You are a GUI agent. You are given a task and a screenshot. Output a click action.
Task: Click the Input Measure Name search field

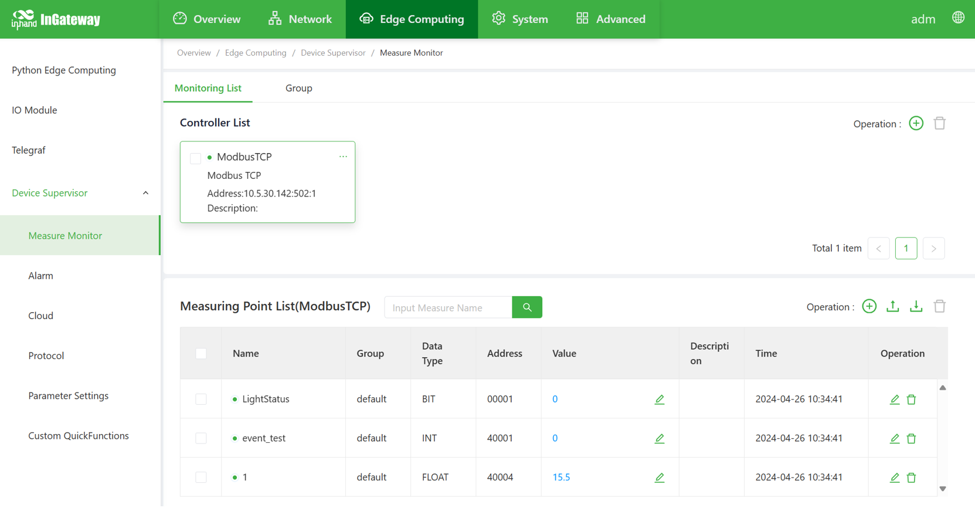coord(448,307)
